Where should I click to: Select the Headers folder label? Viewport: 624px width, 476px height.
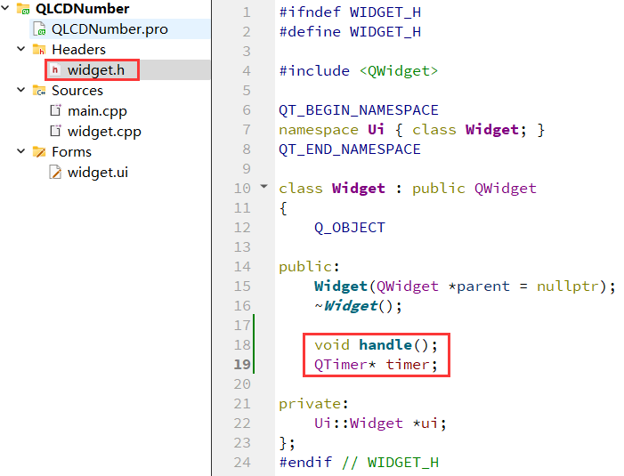(79, 49)
